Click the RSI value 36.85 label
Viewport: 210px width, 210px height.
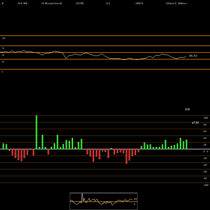[193, 56]
